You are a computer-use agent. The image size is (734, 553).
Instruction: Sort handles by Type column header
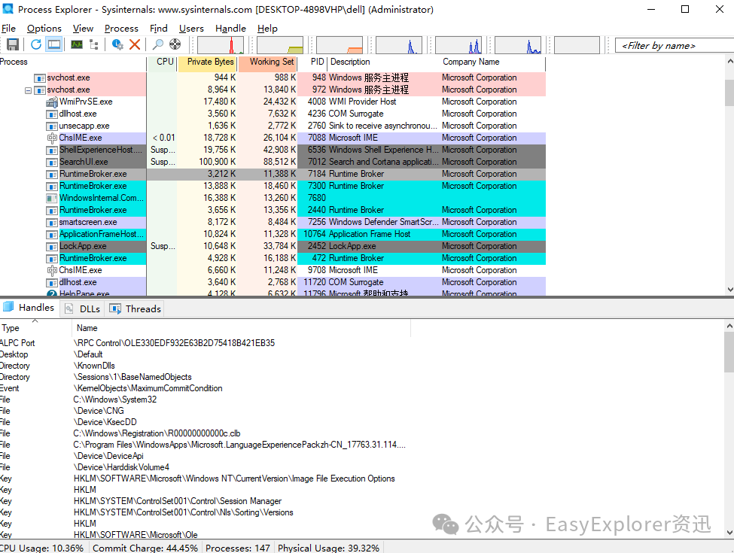(35, 328)
